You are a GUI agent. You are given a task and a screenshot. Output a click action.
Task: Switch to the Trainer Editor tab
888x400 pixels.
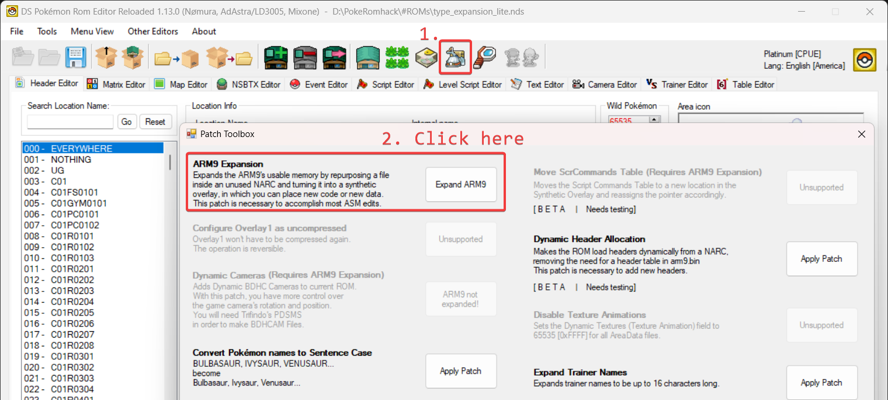(677, 85)
